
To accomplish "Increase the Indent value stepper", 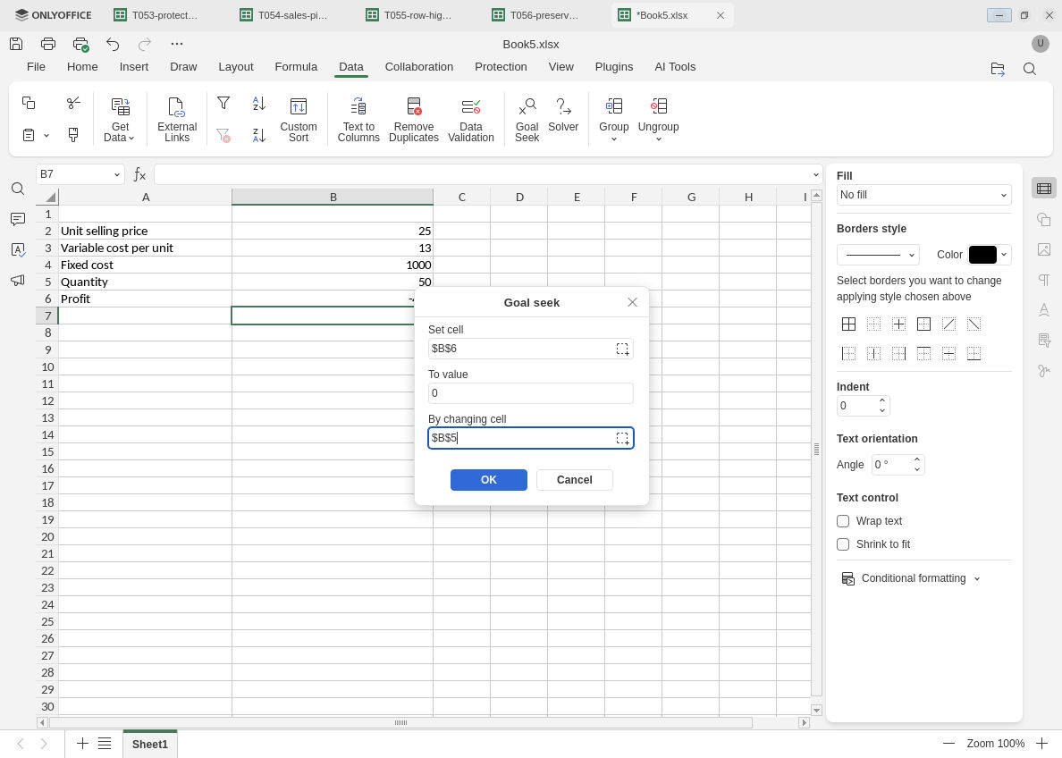I will pyautogui.click(x=881, y=401).
